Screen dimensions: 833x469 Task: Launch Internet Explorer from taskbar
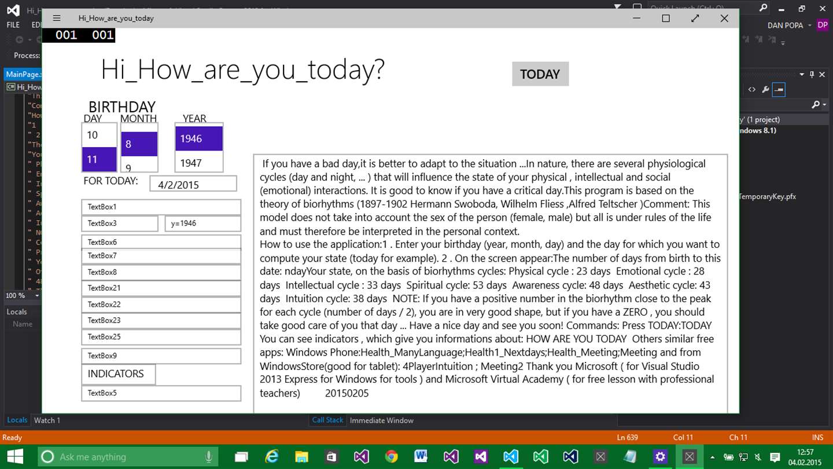coord(271,457)
